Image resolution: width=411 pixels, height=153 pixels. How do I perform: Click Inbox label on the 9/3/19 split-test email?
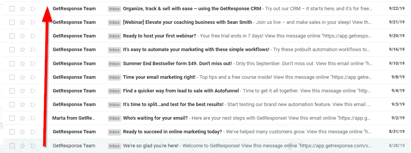[x=114, y=105]
